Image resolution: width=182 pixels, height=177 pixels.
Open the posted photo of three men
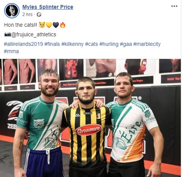pyautogui.click(x=90, y=118)
